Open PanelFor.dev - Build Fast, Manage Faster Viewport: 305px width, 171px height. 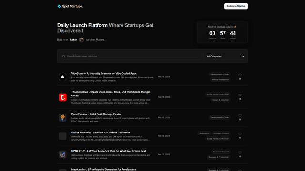pyautogui.click(x=96, y=114)
